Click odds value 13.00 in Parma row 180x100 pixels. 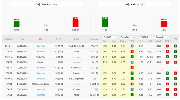[123, 95]
